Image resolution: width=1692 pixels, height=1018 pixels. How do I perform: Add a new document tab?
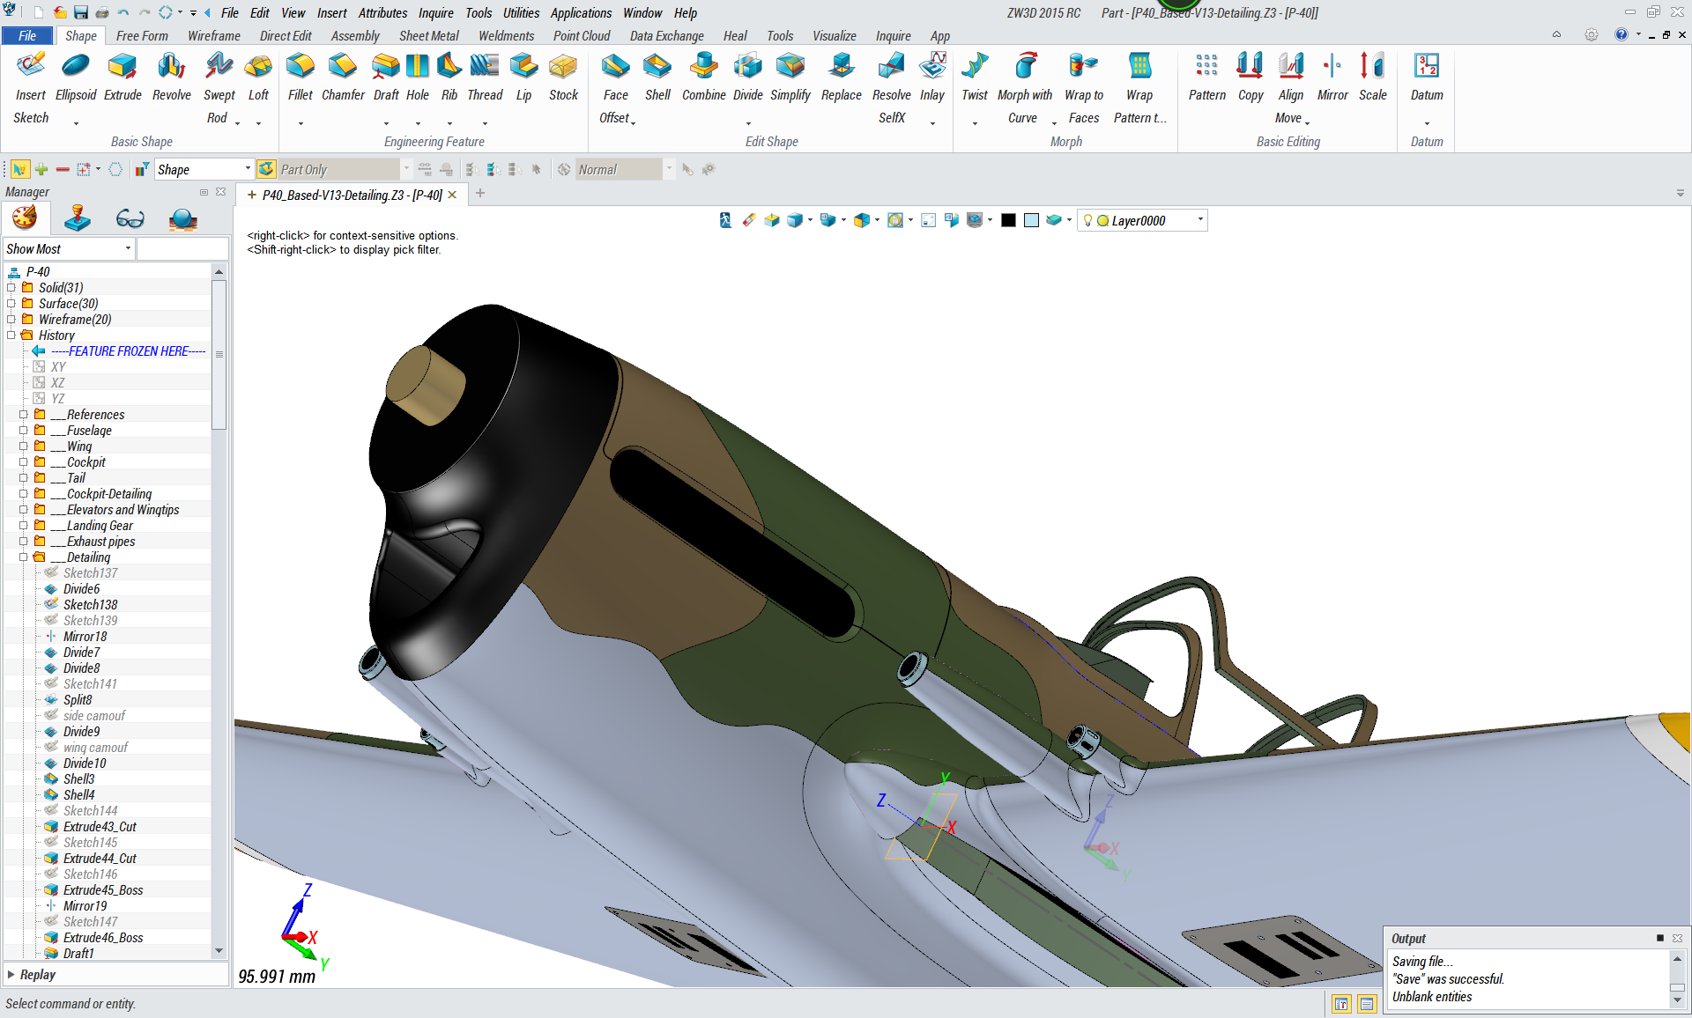[x=480, y=194]
